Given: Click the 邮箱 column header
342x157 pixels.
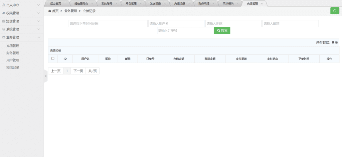Looking at the screenshot, I should tap(128, 59).
